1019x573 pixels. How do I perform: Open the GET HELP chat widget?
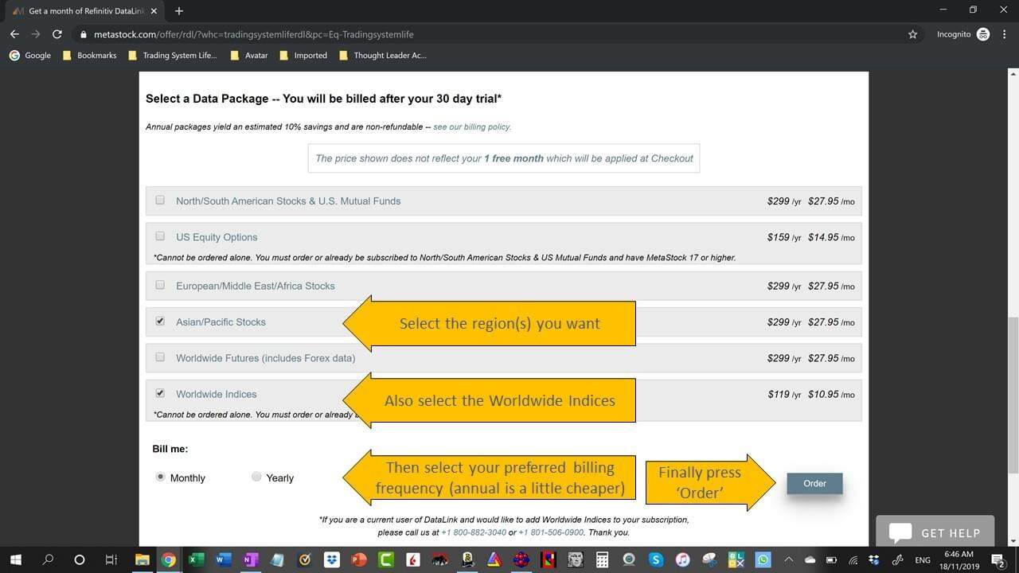(x=935, y=532)
